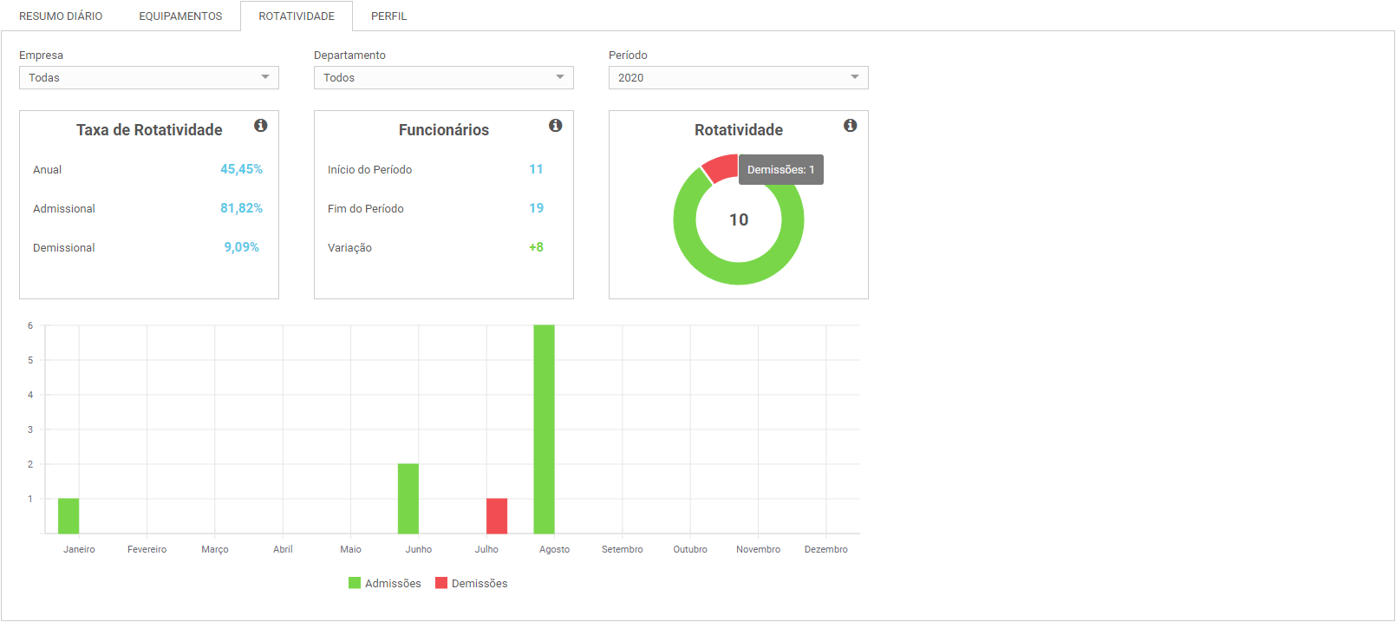Toggle Admissões series in chart legend
The height and width of the screenshot is (622, 1396).
pyautogui.click(x=384, y=583)
